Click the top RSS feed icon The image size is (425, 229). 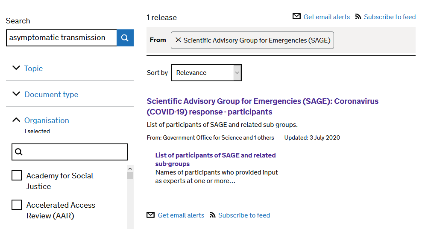click(x=358, y=17)
